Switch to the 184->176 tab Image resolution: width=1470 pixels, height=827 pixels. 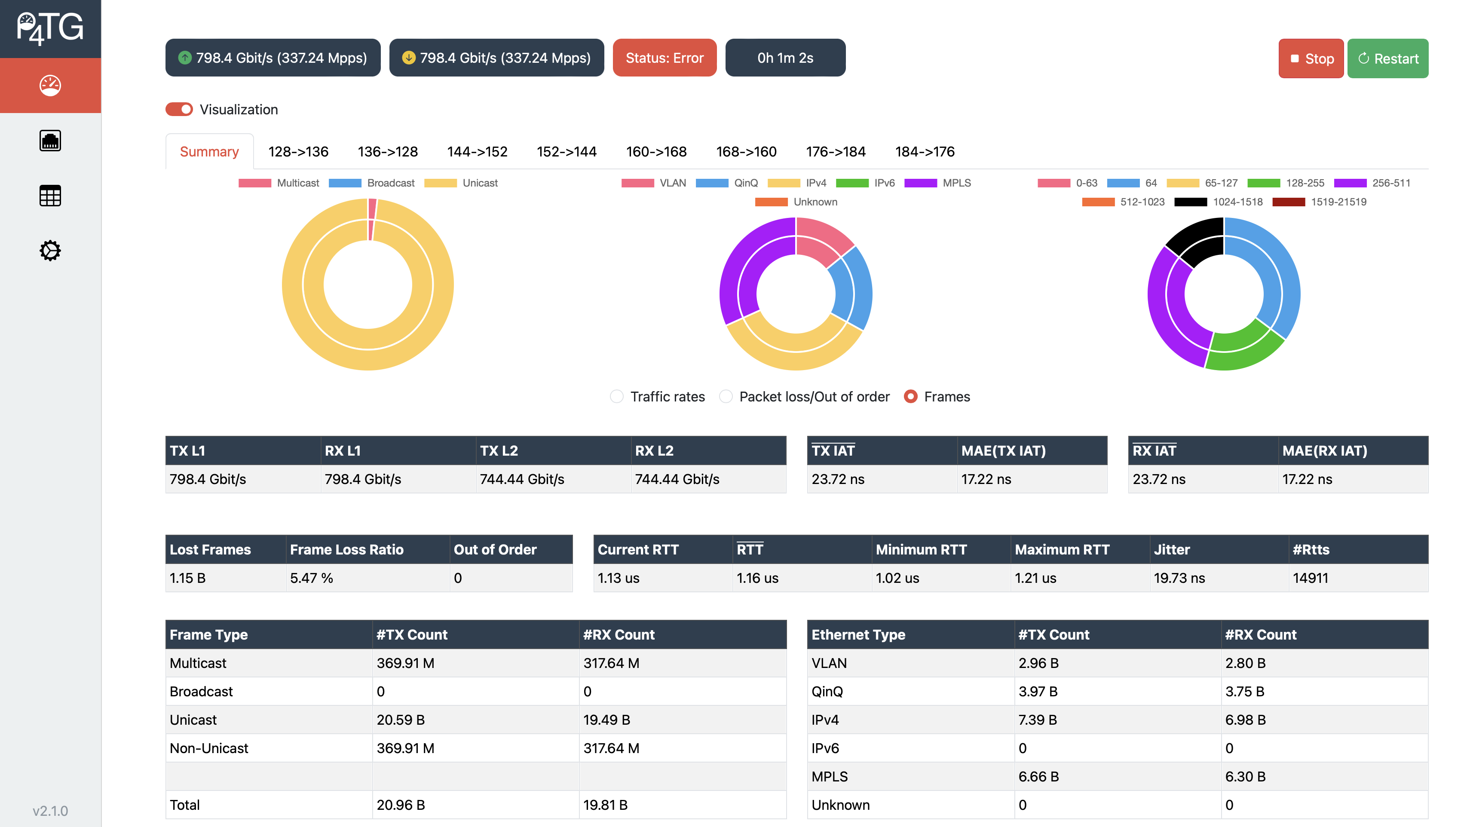925,151
